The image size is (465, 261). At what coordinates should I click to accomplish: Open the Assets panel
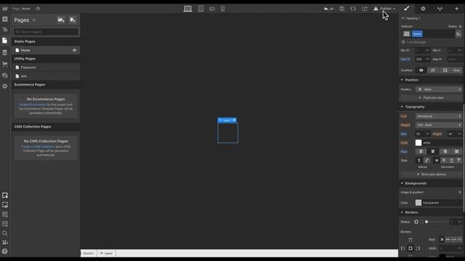(5, 75)
